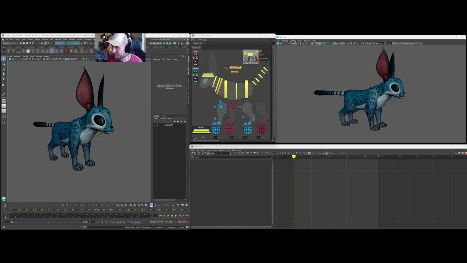
Task: Open the File menu in Maya
Action: pos(6,39)
